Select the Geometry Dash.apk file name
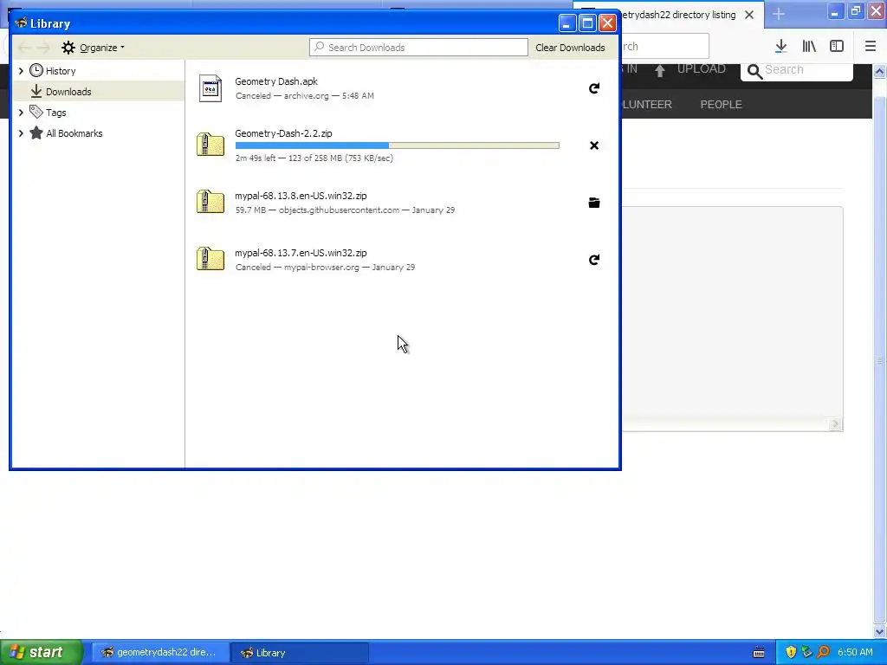 click(x=276, y=81)
